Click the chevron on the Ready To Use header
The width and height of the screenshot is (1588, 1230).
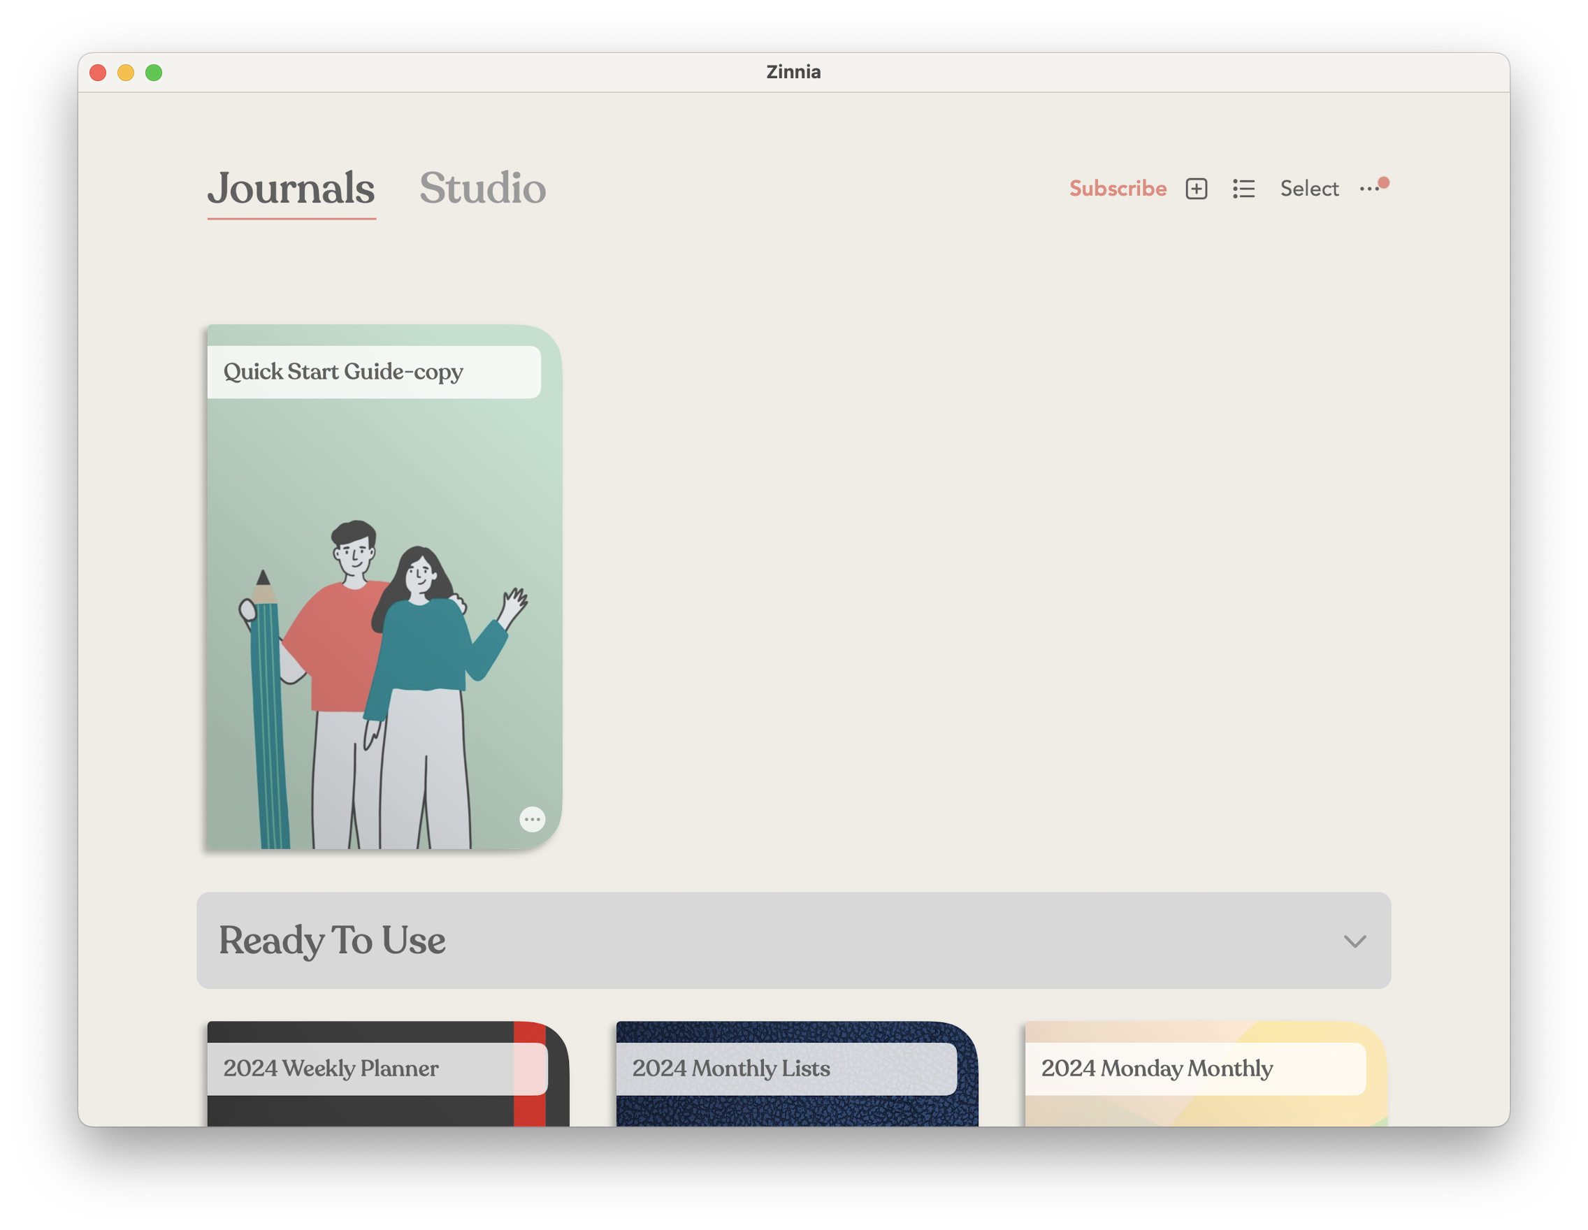pyautogui.click(x=1354, y=941)
